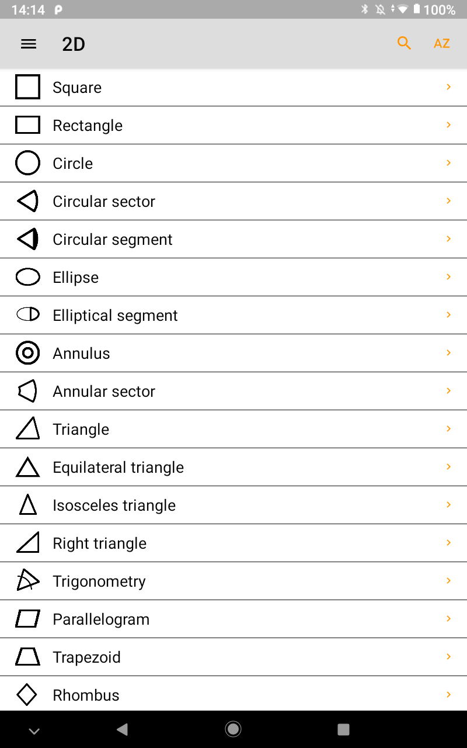Open the Right triangle calculator
Viewport: 467px width, 748px height.
point(99,543)
